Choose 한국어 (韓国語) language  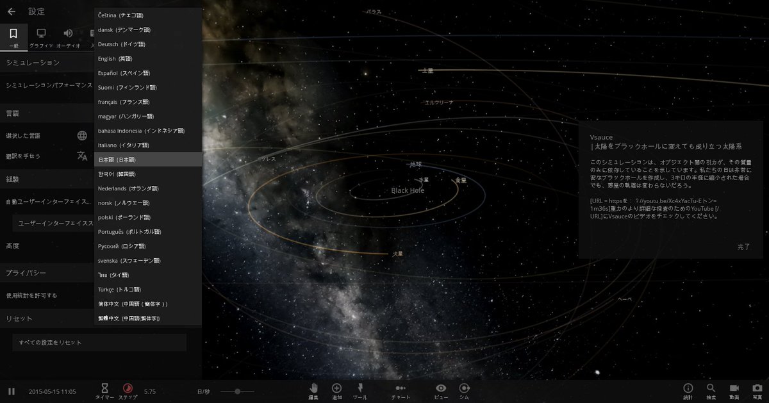coord(148,174)
